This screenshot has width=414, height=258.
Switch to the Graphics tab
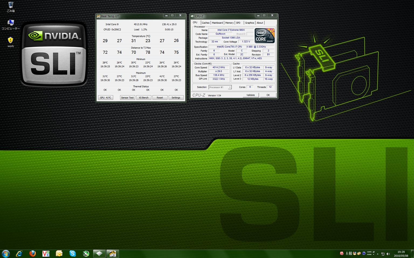point(250,23)
